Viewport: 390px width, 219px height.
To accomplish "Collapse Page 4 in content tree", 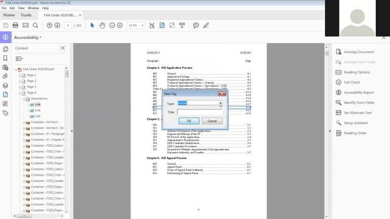I will click(x=20, y=93).
